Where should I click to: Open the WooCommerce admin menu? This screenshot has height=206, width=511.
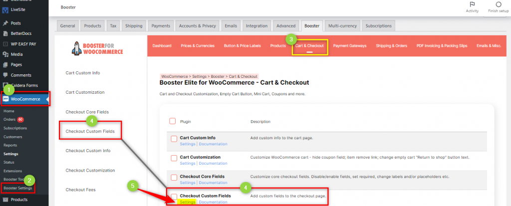point(24,99)
